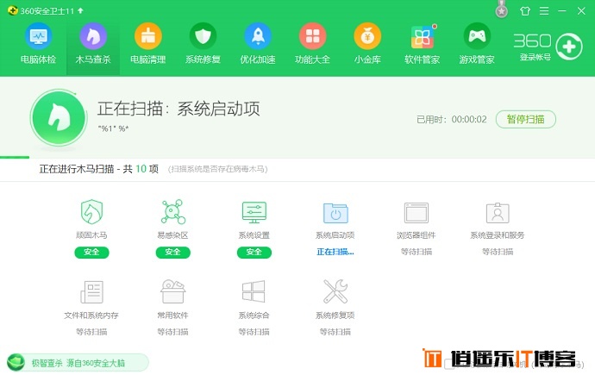Image resolution: width=595 pixels, height=375 pixels.
Task: Click 安全 badge under 系统设置
Action: coord(254,252)
